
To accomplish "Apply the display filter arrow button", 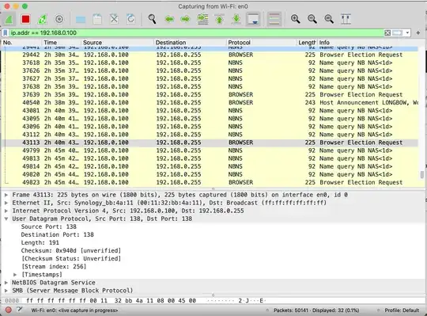I will pos(398,33).
